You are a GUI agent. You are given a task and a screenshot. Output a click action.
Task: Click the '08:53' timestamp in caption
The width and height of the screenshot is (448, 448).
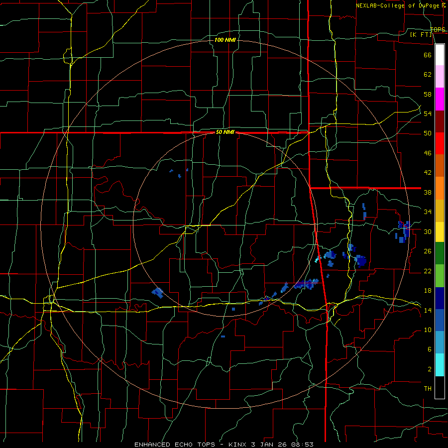(x=302, y=445)
